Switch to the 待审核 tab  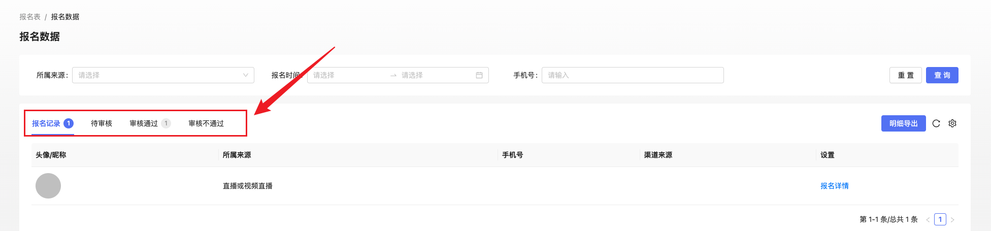(102, 123)
